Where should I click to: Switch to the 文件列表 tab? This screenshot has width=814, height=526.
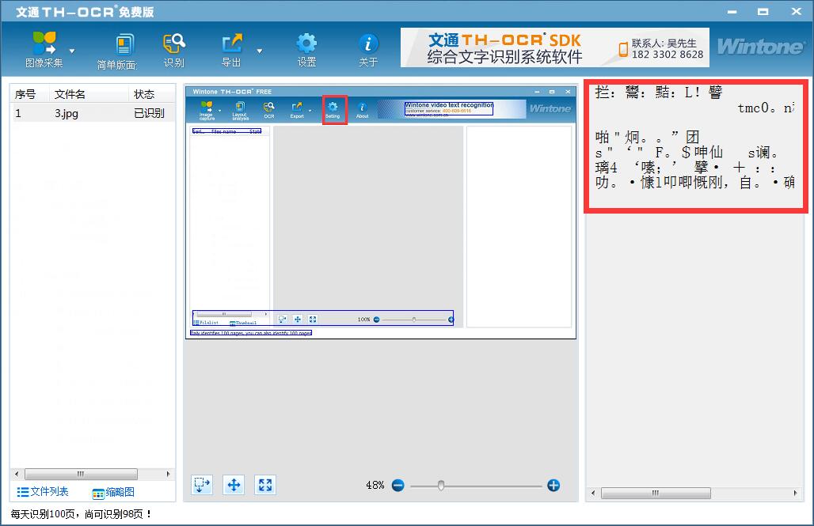click(43, 492)
